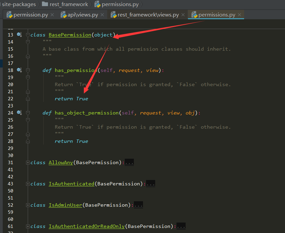Collapse class docstring fold on line 14
Image resolution: width=285 pixels, height=233 pixels.
click(28, 42)
